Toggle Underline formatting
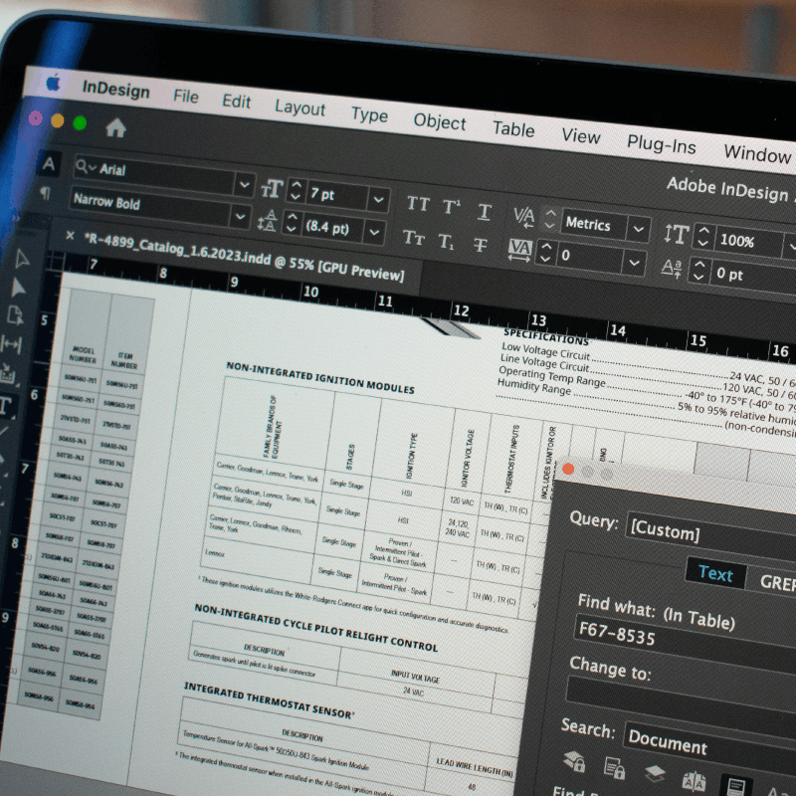 [x=485, y=212]
